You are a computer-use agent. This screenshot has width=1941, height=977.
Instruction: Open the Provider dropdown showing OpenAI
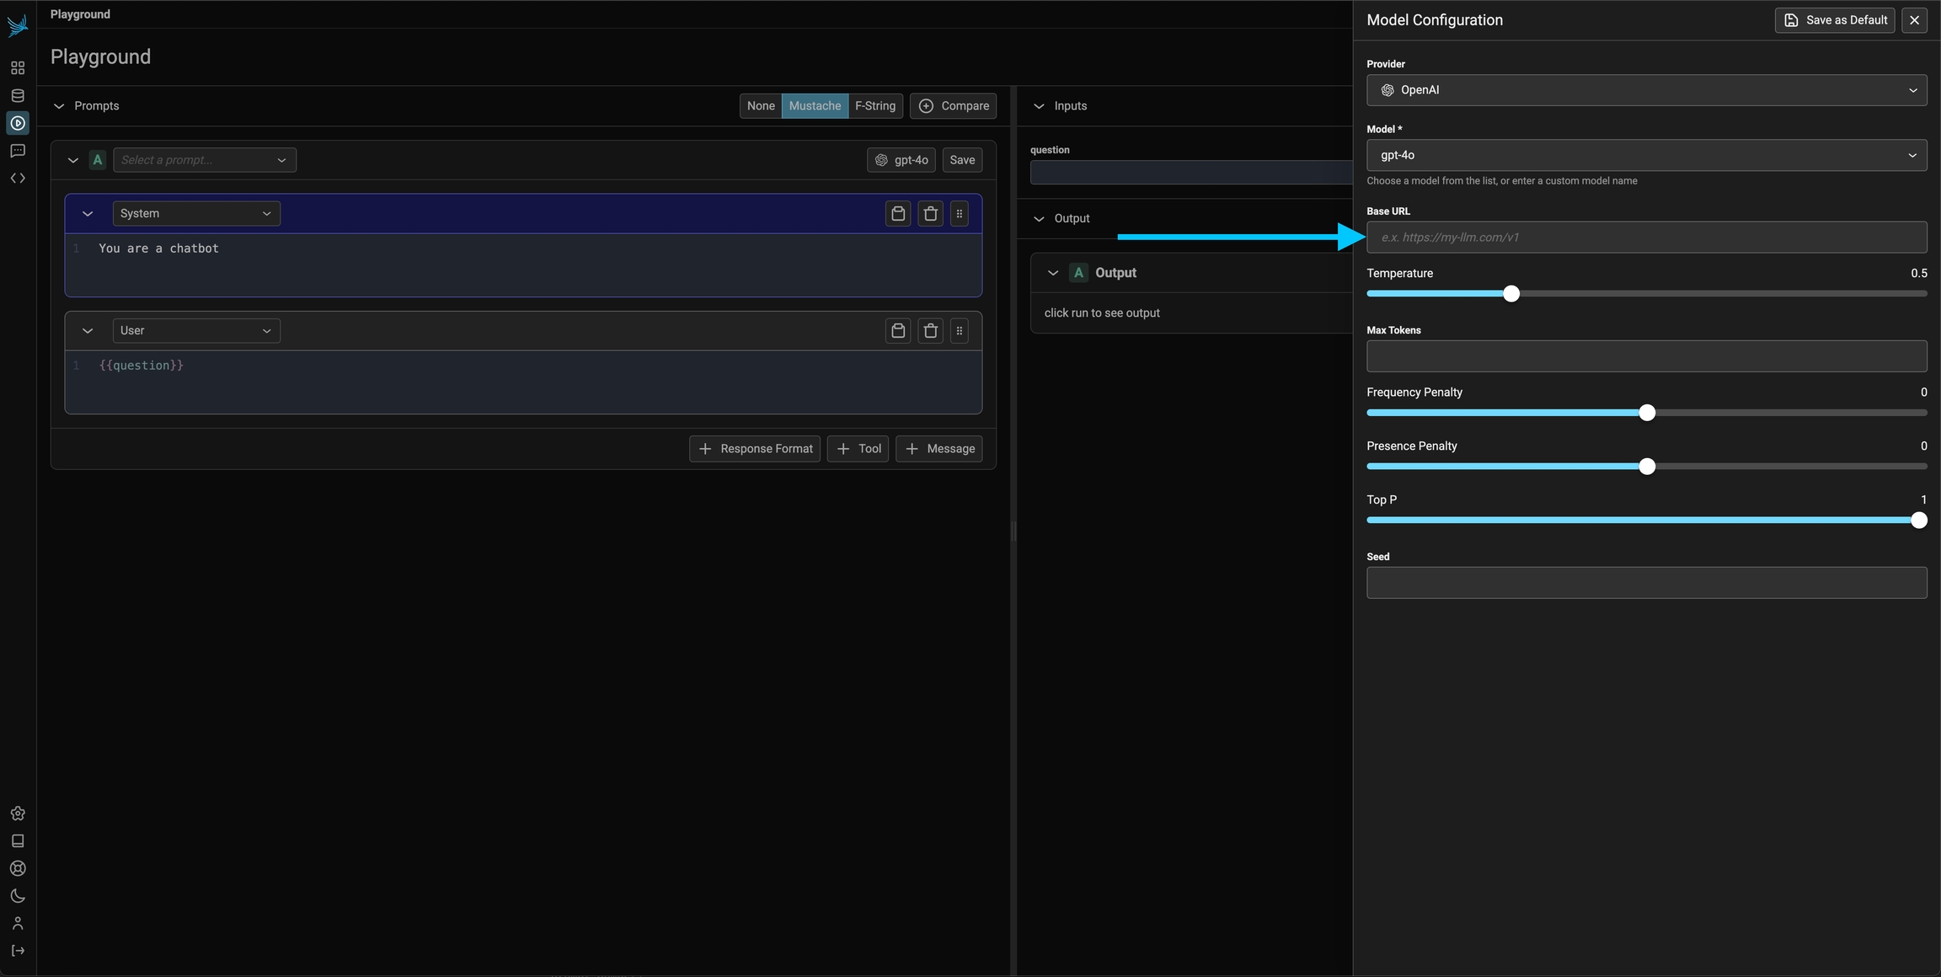[x=1645, y=90]
